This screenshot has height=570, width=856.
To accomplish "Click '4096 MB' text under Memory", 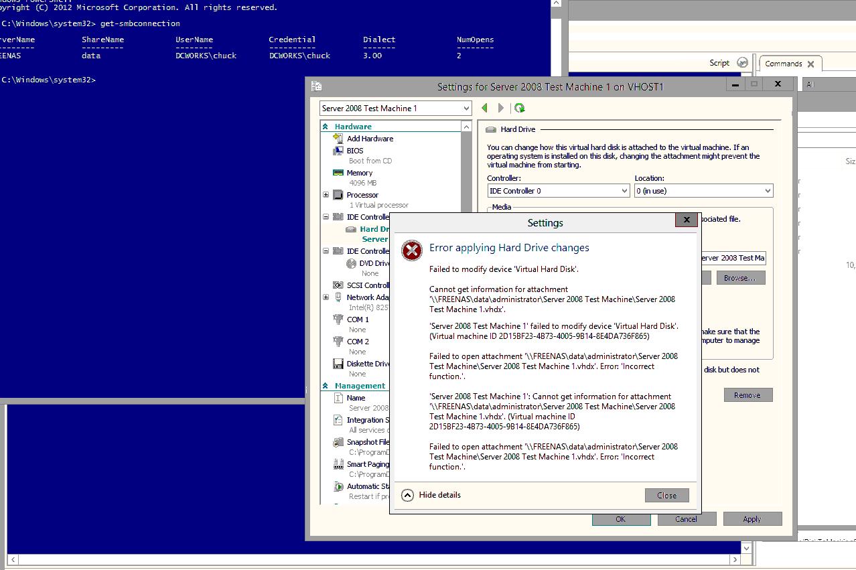I will click(362, 183).
